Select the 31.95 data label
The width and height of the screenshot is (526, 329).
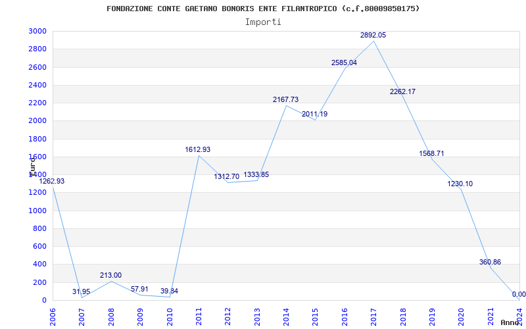click(x=81, y=292)
